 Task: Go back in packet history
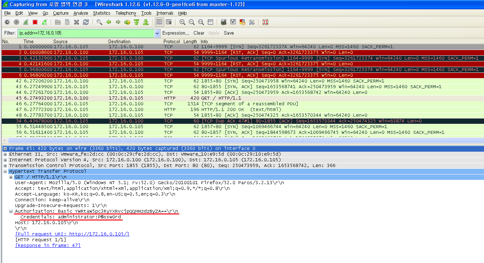point(109,22)
